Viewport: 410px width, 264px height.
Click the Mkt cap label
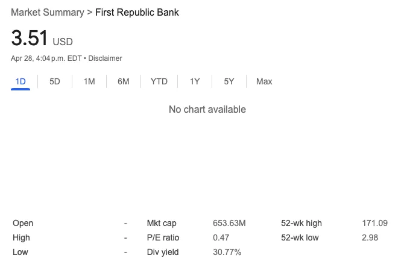tap(162, 223)
